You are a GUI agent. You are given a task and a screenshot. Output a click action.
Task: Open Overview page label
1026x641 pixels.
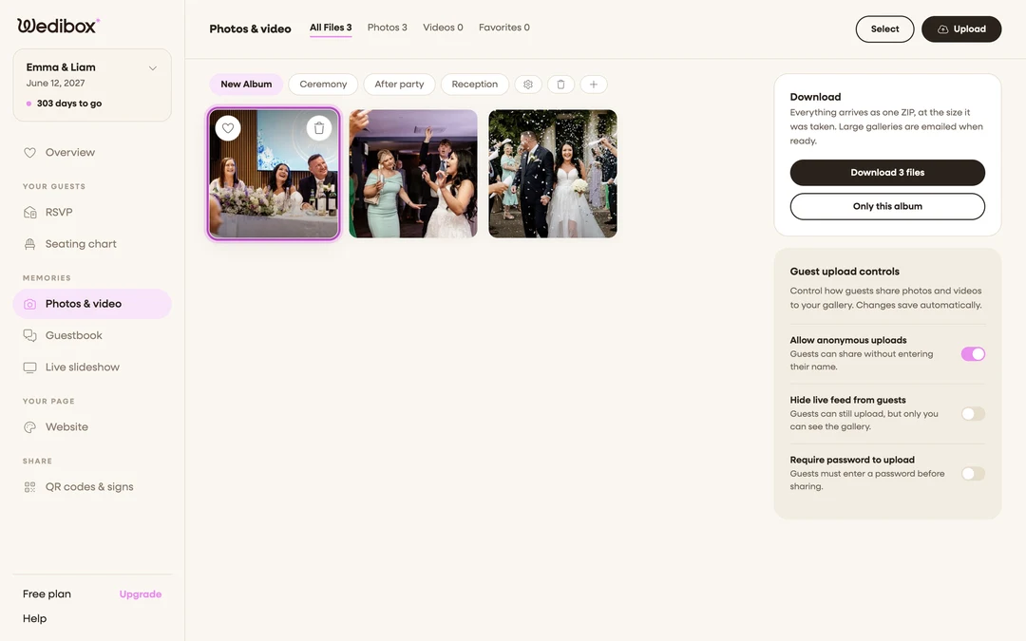(70, 152)
